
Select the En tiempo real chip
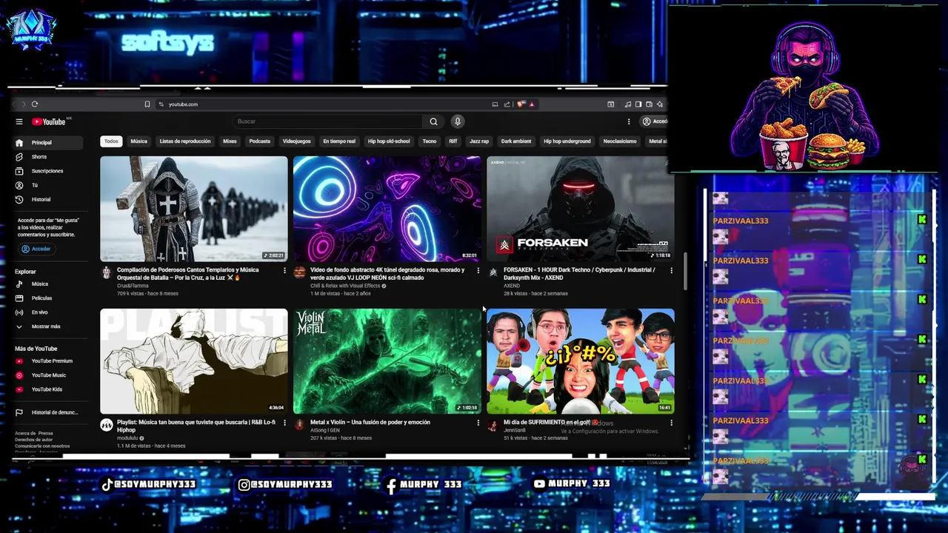339,141
